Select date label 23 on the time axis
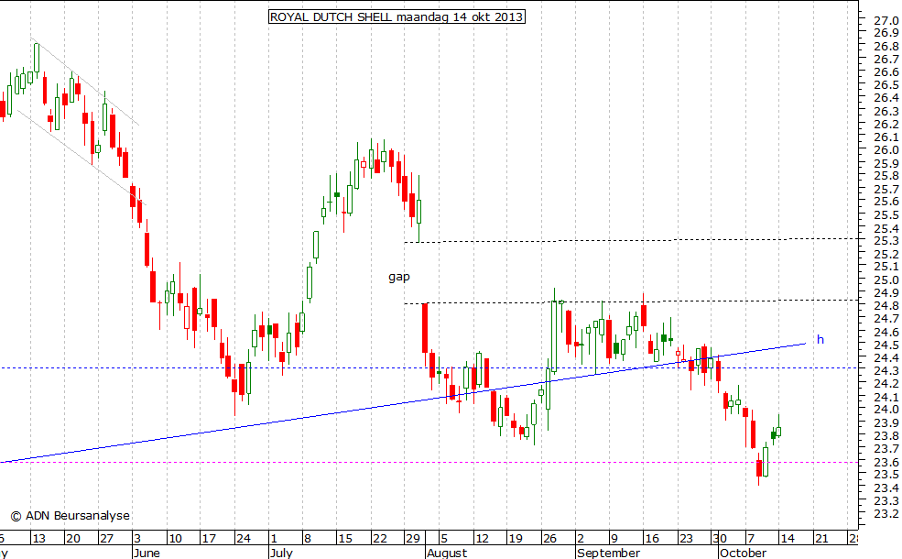Screen dimensions: 902x559 (686, 539)
